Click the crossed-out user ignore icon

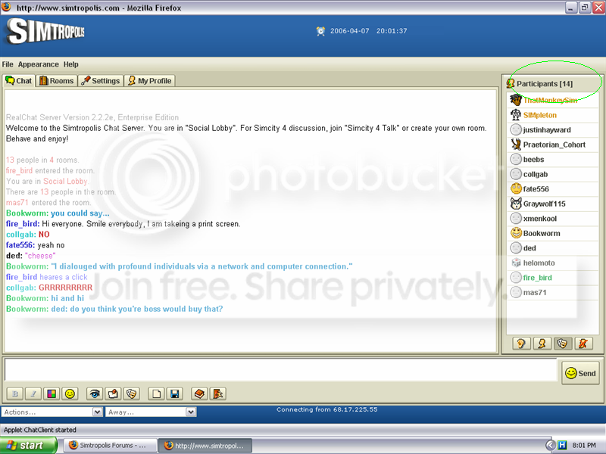pos(583,344)
